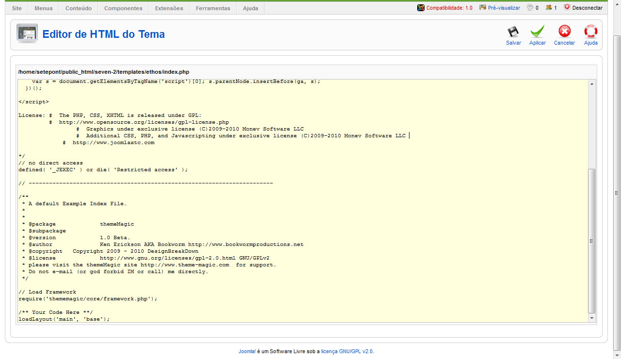Click the '* @author Ken Erickson' line
This screenshot has width=621, height=359.
point(163,245)
